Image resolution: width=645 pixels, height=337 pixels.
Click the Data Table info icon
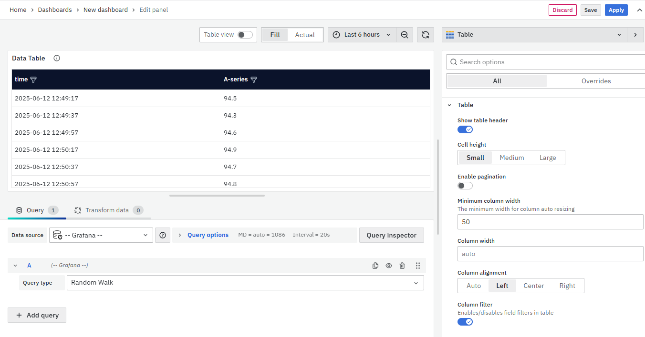coord(57,58)
